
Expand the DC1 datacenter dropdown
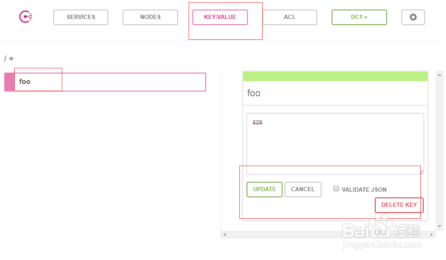pos(359,17)
